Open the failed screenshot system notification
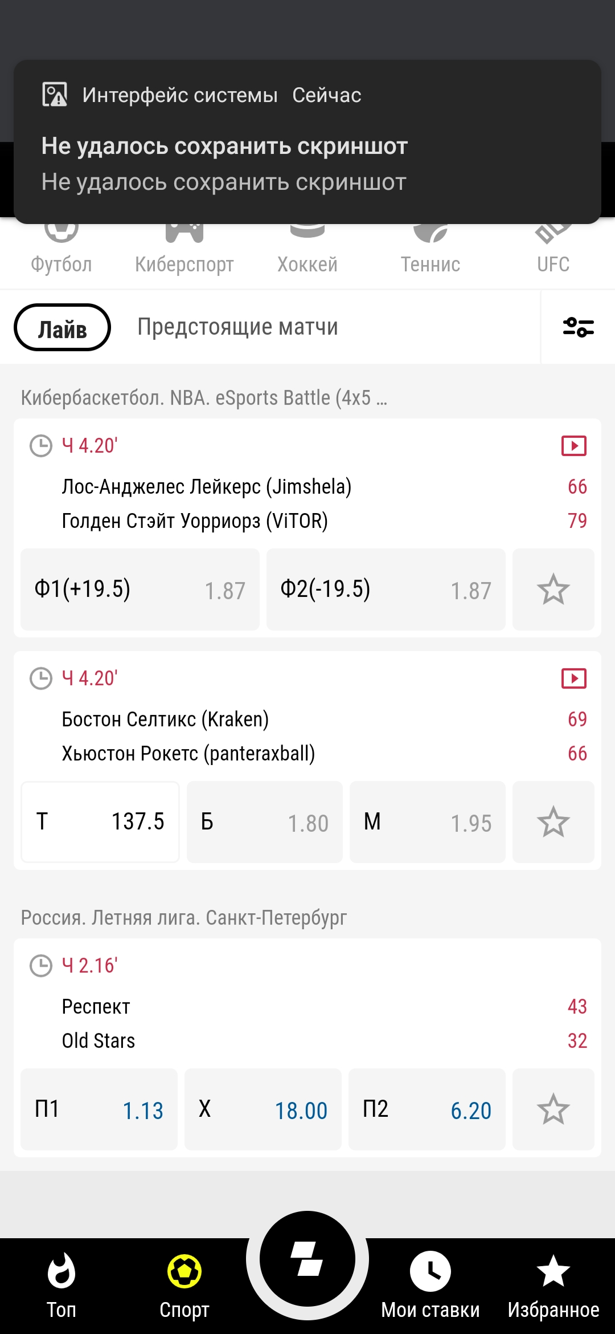Viewport: 615px width, 1334px height. pos(307,142)
